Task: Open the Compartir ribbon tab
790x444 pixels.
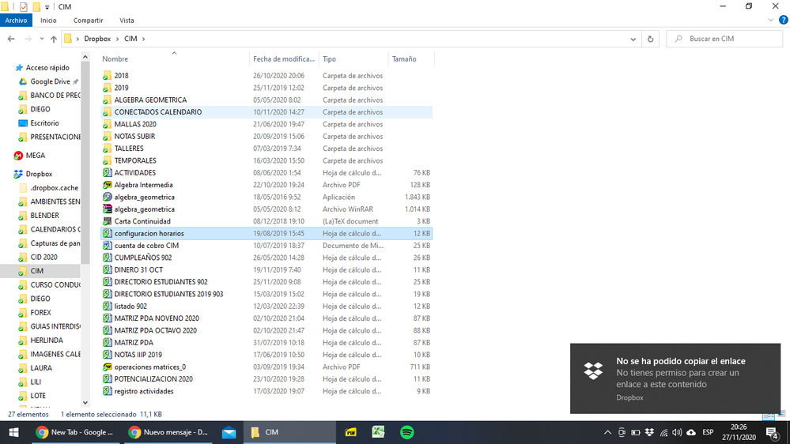Action: coord(88,21)
